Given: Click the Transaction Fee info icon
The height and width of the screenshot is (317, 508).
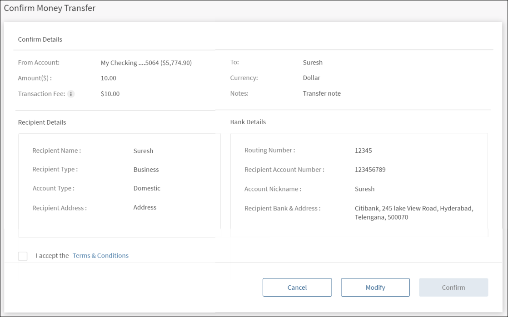Looking at the screenshot, I should point(71,94).
